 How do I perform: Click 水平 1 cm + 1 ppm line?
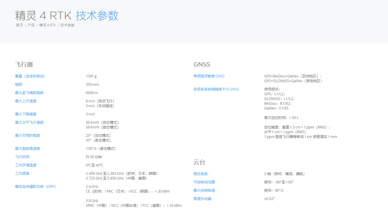[285, 132]
